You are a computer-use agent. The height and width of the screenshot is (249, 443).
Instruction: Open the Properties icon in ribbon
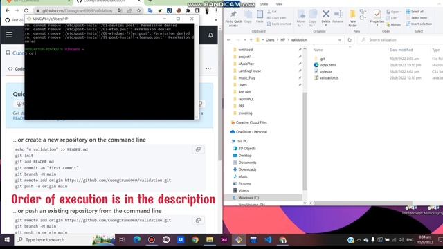pos(377,14)
